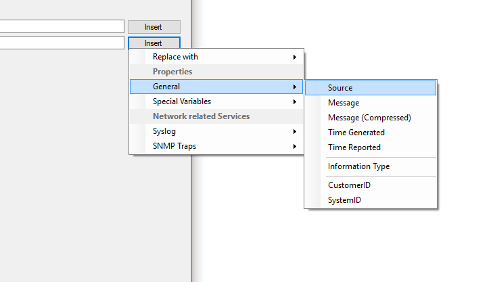Open the SNMP Traps submenu
The height and width of the screenshot is (282, 491).
pyautogui.click(x=216, y=146)
